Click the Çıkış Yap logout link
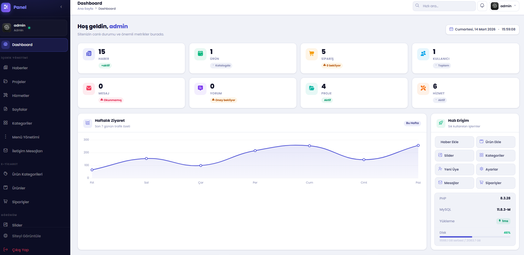 pyautogui.click(x=20, y=250)
